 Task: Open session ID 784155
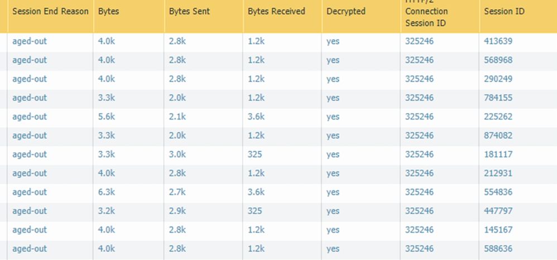498,98
